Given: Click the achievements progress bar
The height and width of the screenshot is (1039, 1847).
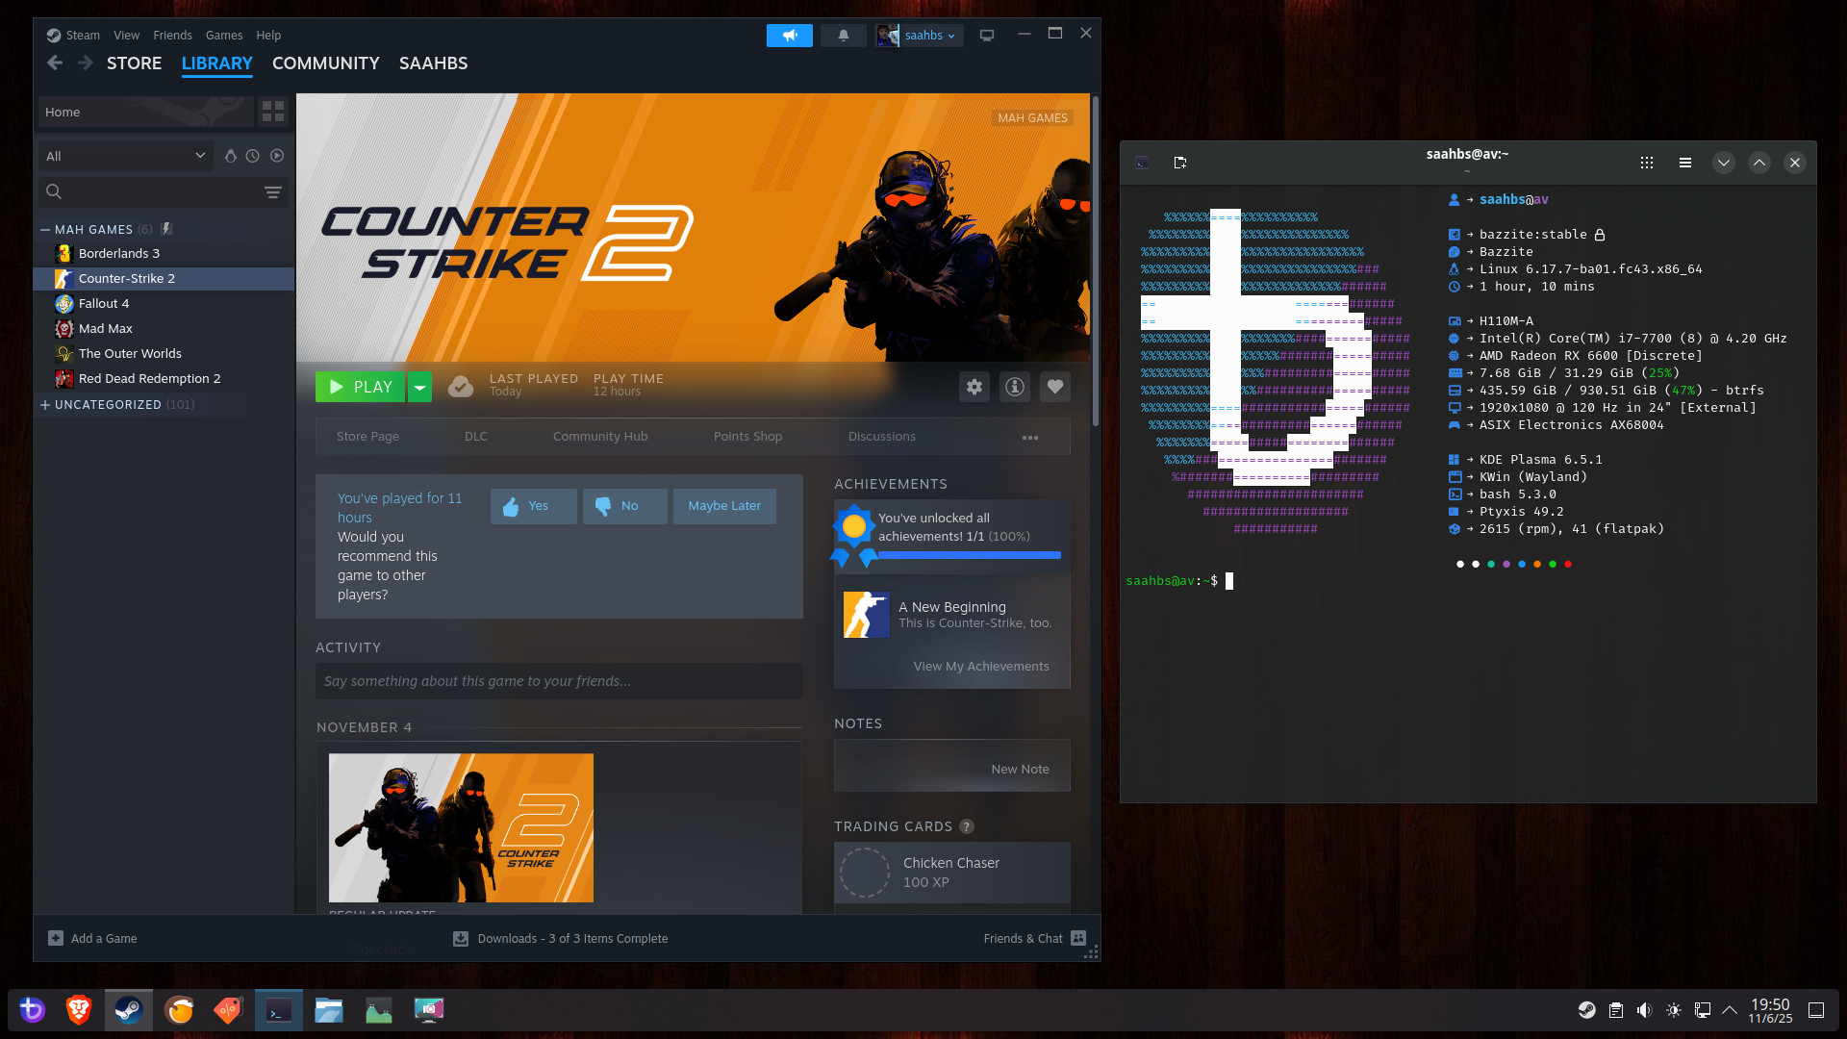Looking at the screenshot, I should pos(969,555).
